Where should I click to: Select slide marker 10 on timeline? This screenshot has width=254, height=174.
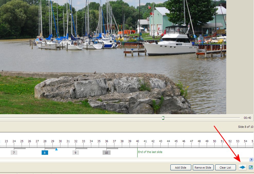(x=106, y=153)
